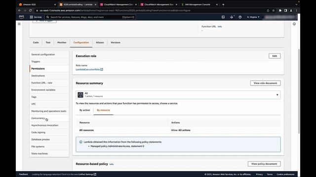This screenshot has height=177, width=316.
Task: Click the AWS logo home icon
Action: pos(21,17)
